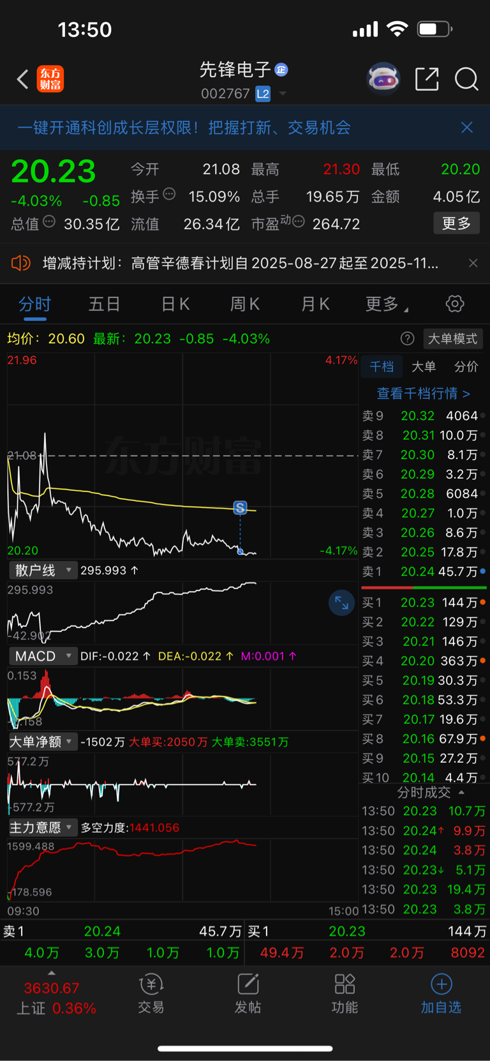Tap info icon next to 换手
This screenshot has height=1061, width=490.
[x=169, y=193]
